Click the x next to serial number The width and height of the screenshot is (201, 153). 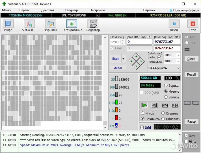pyautogui.click(x=98, y=16)
